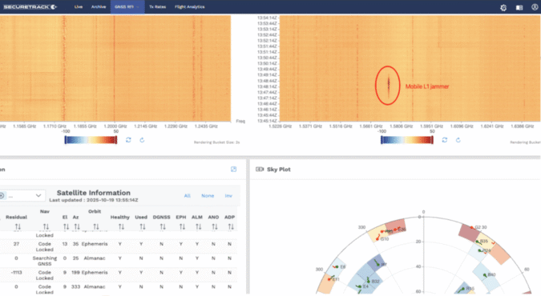Open the GNSS RFI menu dropdown

127,7
